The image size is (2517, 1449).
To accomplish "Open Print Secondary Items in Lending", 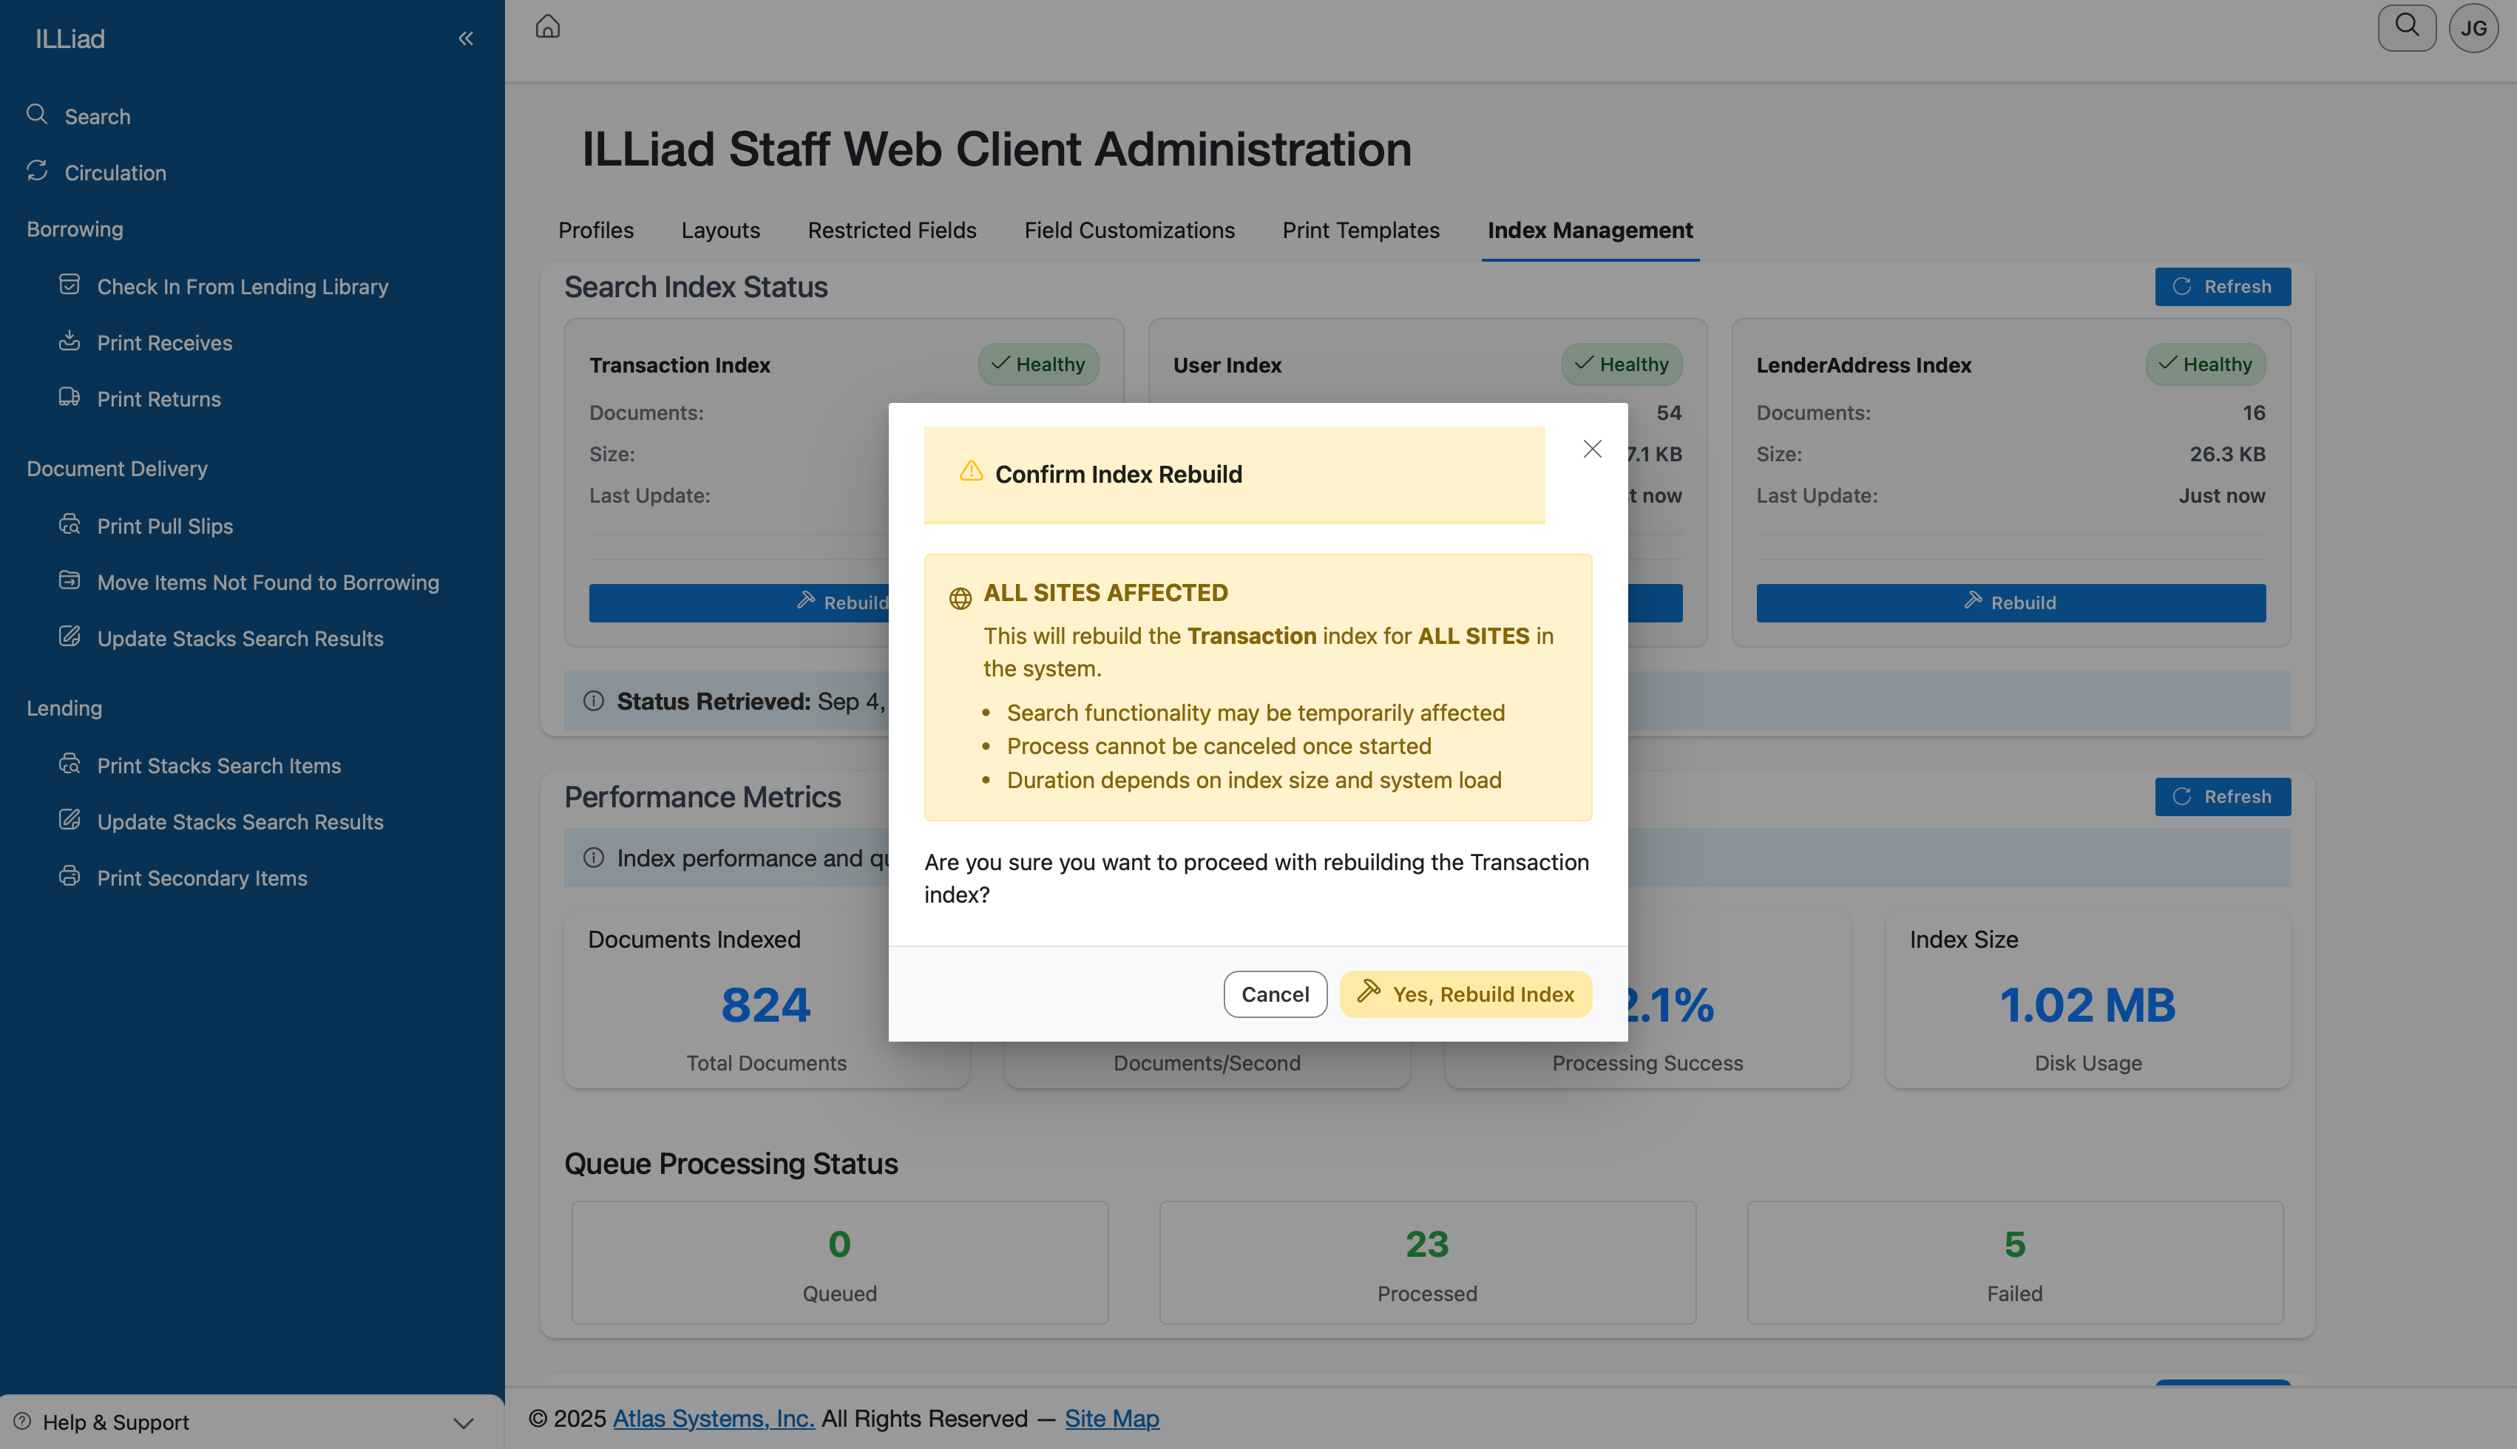I will pos(201,878).
